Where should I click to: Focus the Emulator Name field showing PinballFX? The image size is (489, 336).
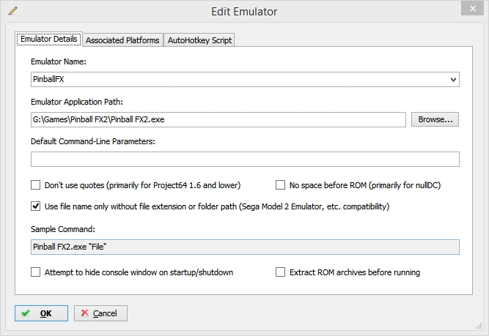pyautogui.click(x=245, y=79)
